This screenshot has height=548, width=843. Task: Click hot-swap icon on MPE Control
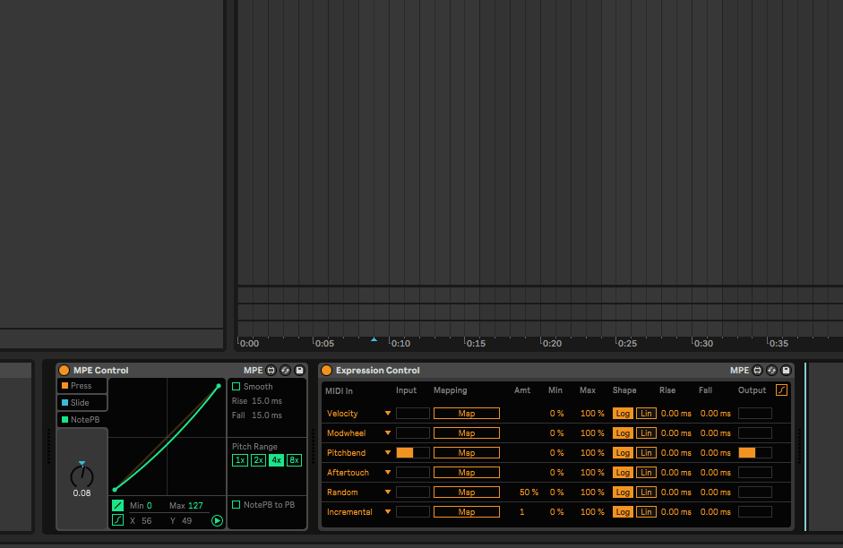pyautogui.click(x=285, y=371)
